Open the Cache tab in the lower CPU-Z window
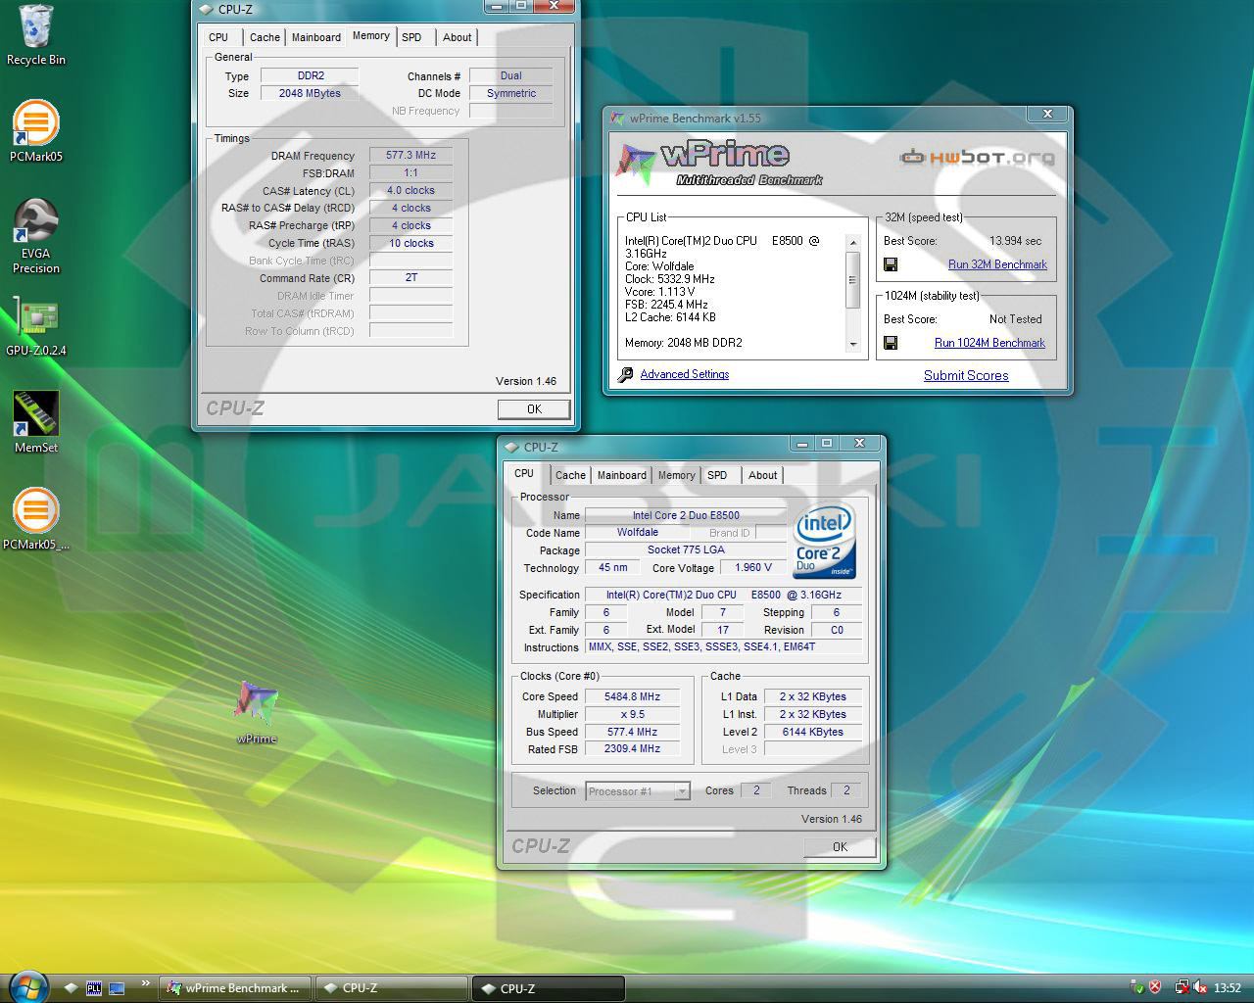The width and height of the screenshot is (1254, 1003). [x=570, y=475]
